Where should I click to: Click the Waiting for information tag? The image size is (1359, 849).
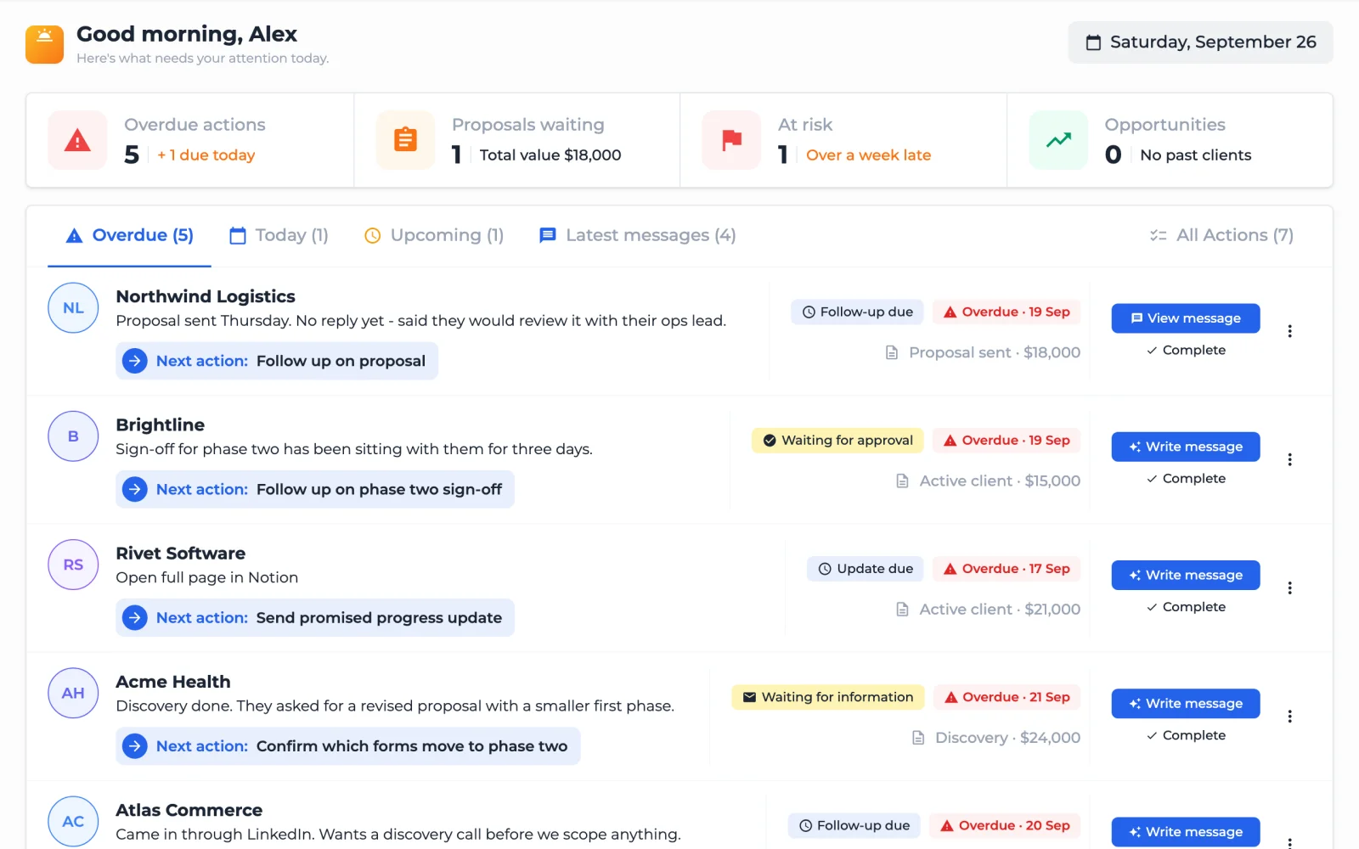828,697
